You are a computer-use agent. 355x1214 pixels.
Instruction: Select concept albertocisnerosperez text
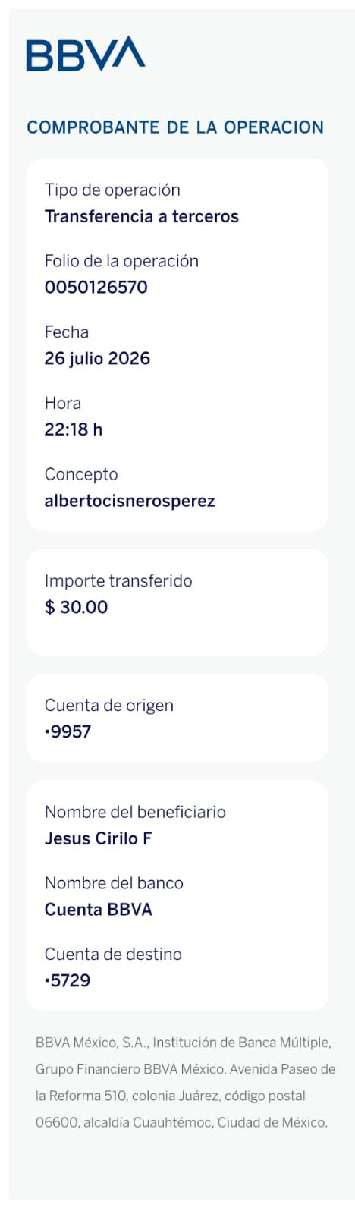(130, 502)
